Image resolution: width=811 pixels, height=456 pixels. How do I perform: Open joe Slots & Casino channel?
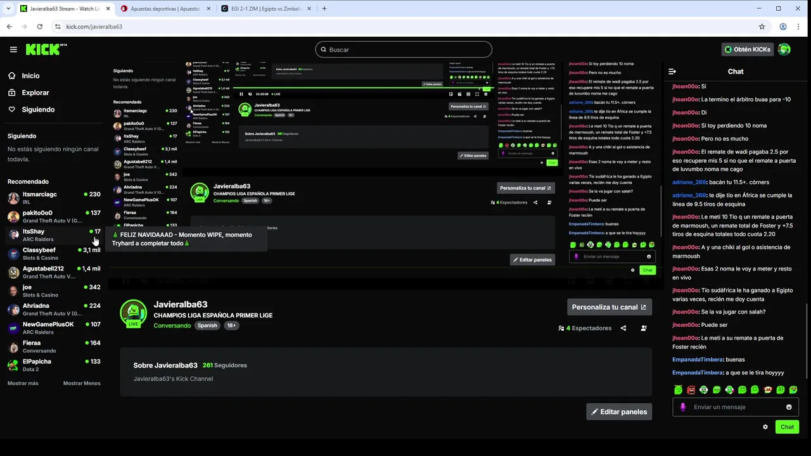click(x=53, y=290)
